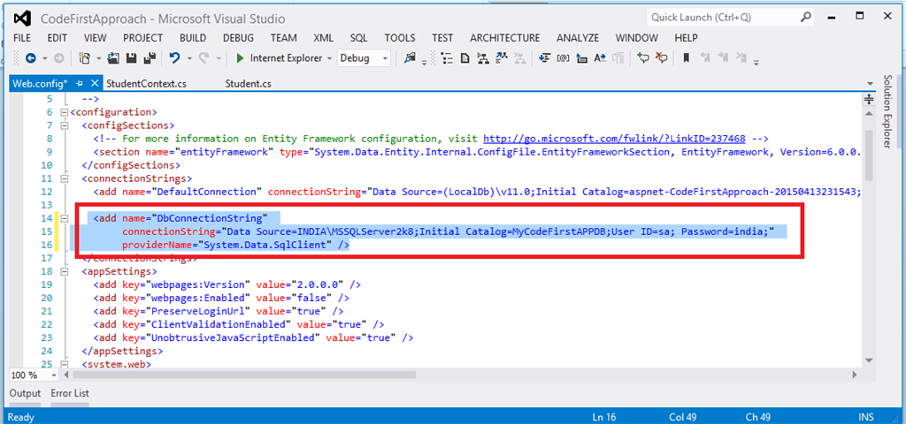Click the "Ln 16" status bar indicator

pos(604,417)
